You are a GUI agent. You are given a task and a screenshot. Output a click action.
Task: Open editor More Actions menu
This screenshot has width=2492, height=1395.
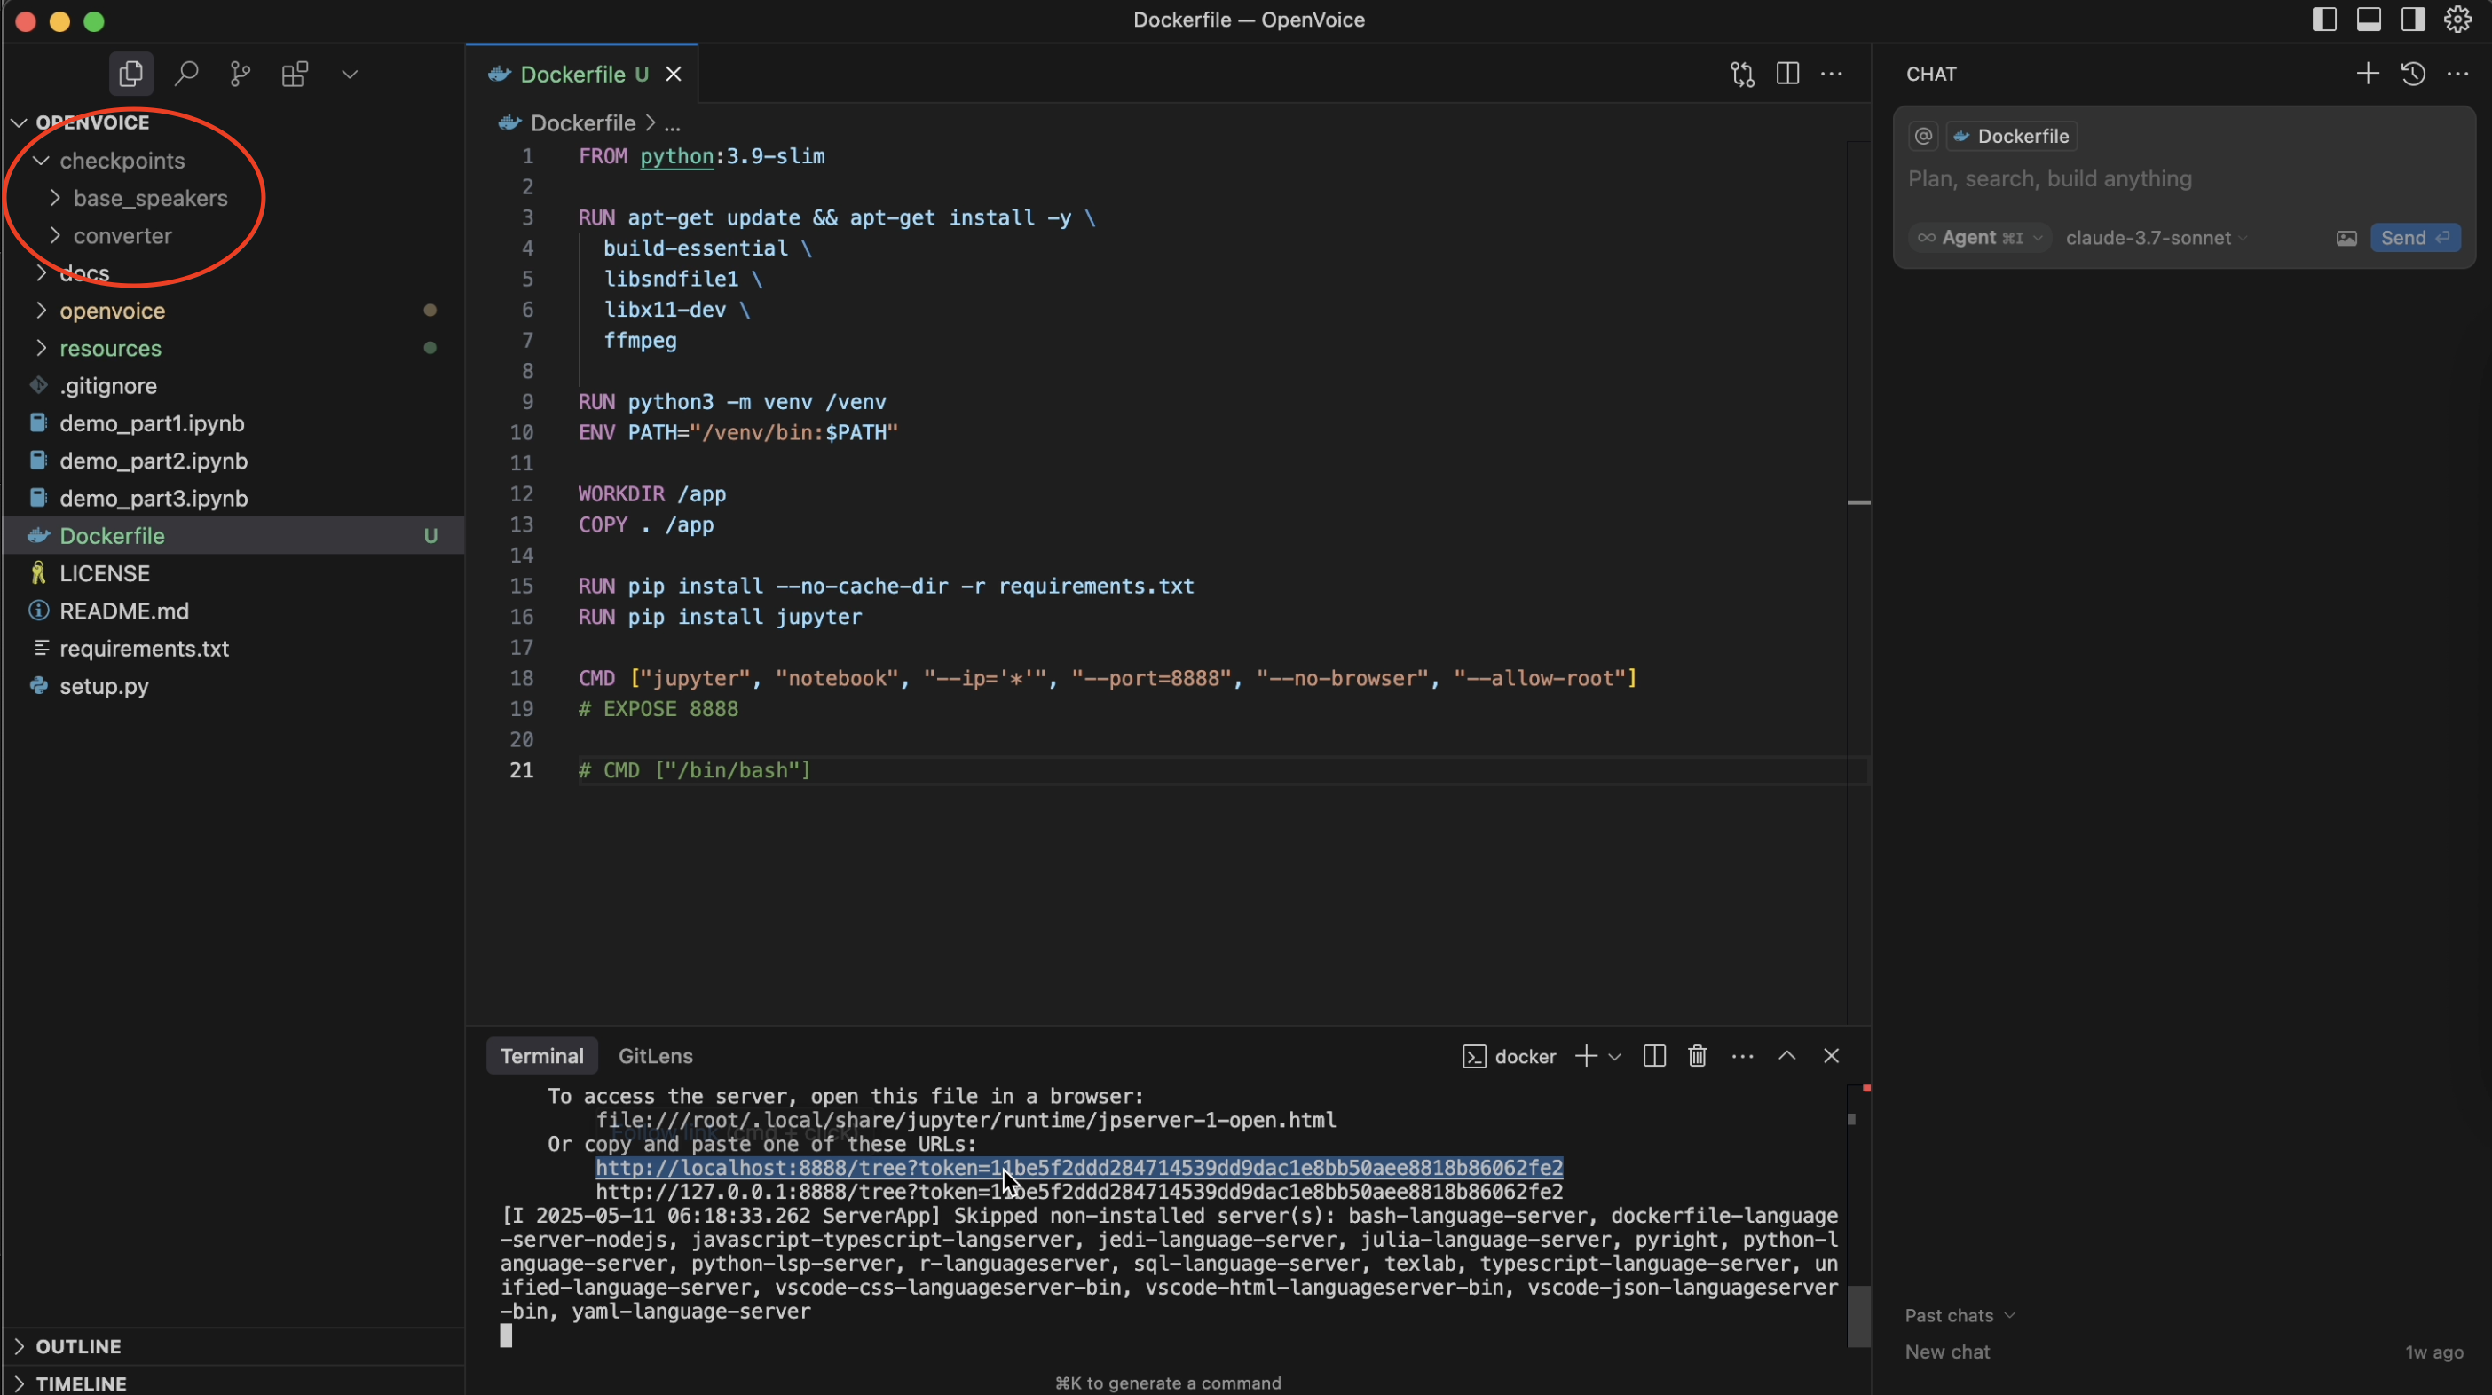pyautogui.click(x=1831, y=75)
